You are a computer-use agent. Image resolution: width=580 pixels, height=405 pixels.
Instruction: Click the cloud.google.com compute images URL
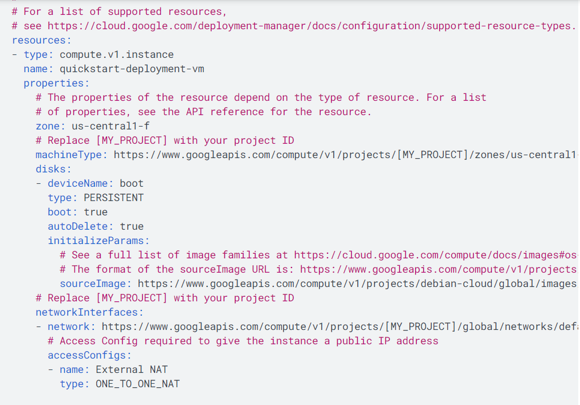[x=436, y=255]
